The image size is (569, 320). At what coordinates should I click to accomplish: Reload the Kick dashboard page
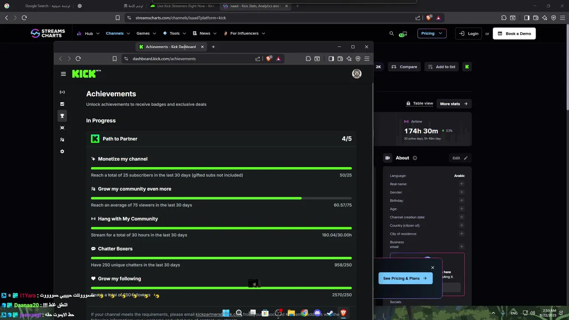click(x=78, y=59)
